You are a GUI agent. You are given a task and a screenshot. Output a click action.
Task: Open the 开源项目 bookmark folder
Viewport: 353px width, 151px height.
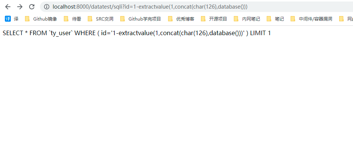(x=214, y=19)
